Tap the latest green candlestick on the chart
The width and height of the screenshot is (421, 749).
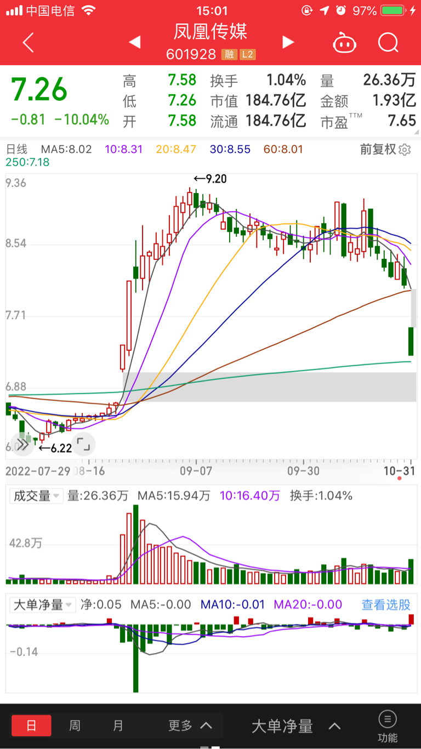(x=410, y=341)
